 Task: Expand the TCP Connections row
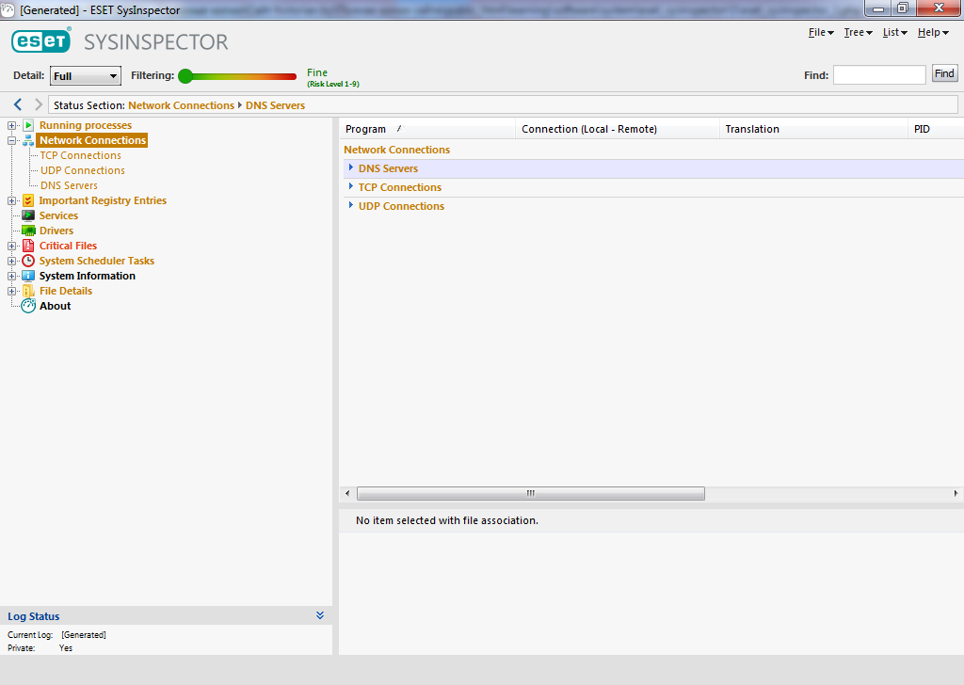pyautogui.click(x=351, y=187)
